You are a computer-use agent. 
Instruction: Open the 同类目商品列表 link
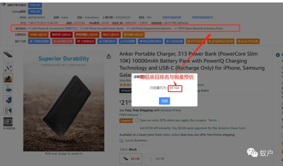point(172,17)
